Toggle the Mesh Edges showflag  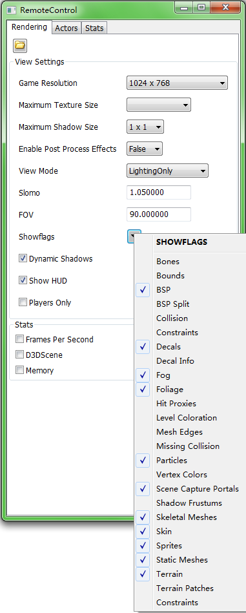point(190,432)
